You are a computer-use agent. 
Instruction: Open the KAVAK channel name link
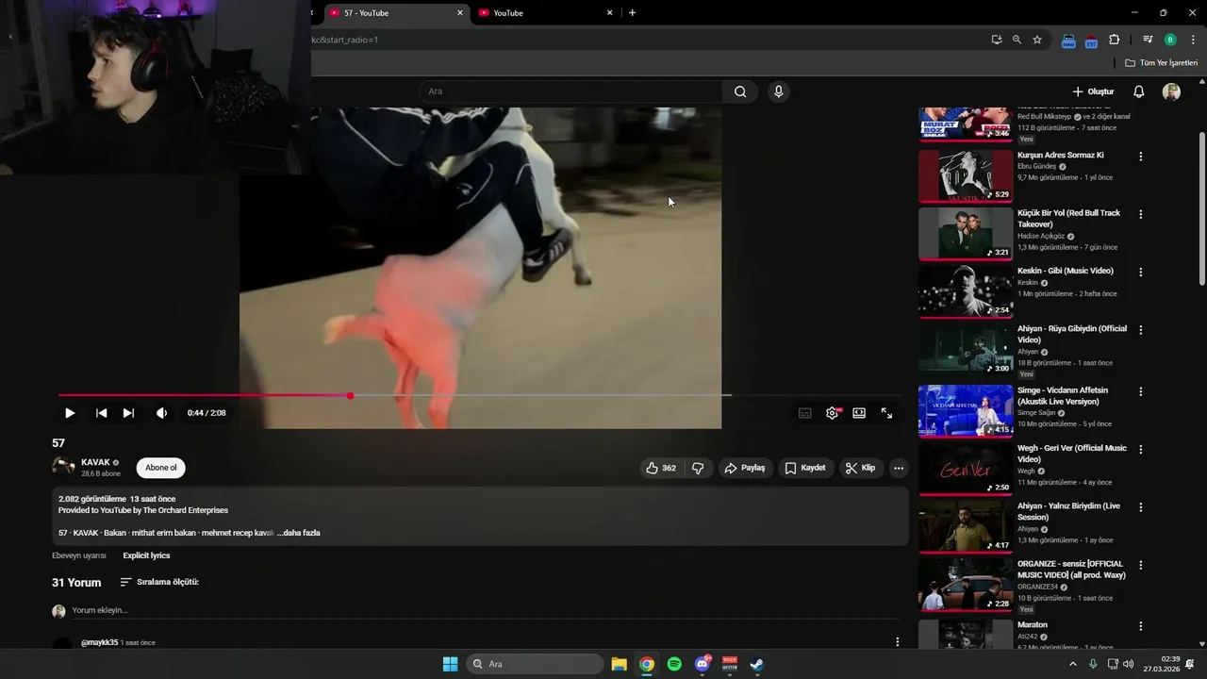pyautogui.click(x=95, y=462)
